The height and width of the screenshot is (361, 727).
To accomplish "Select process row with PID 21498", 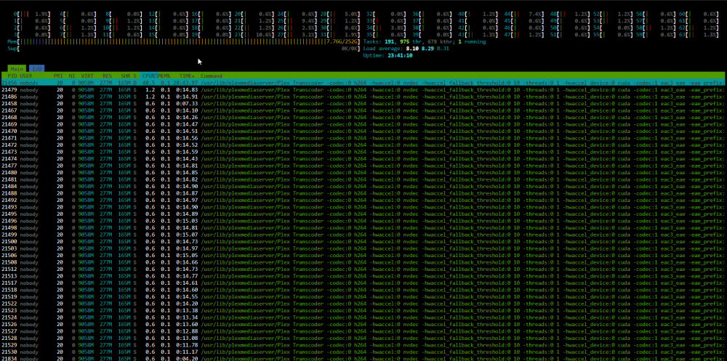I will [x=363, y=227].
